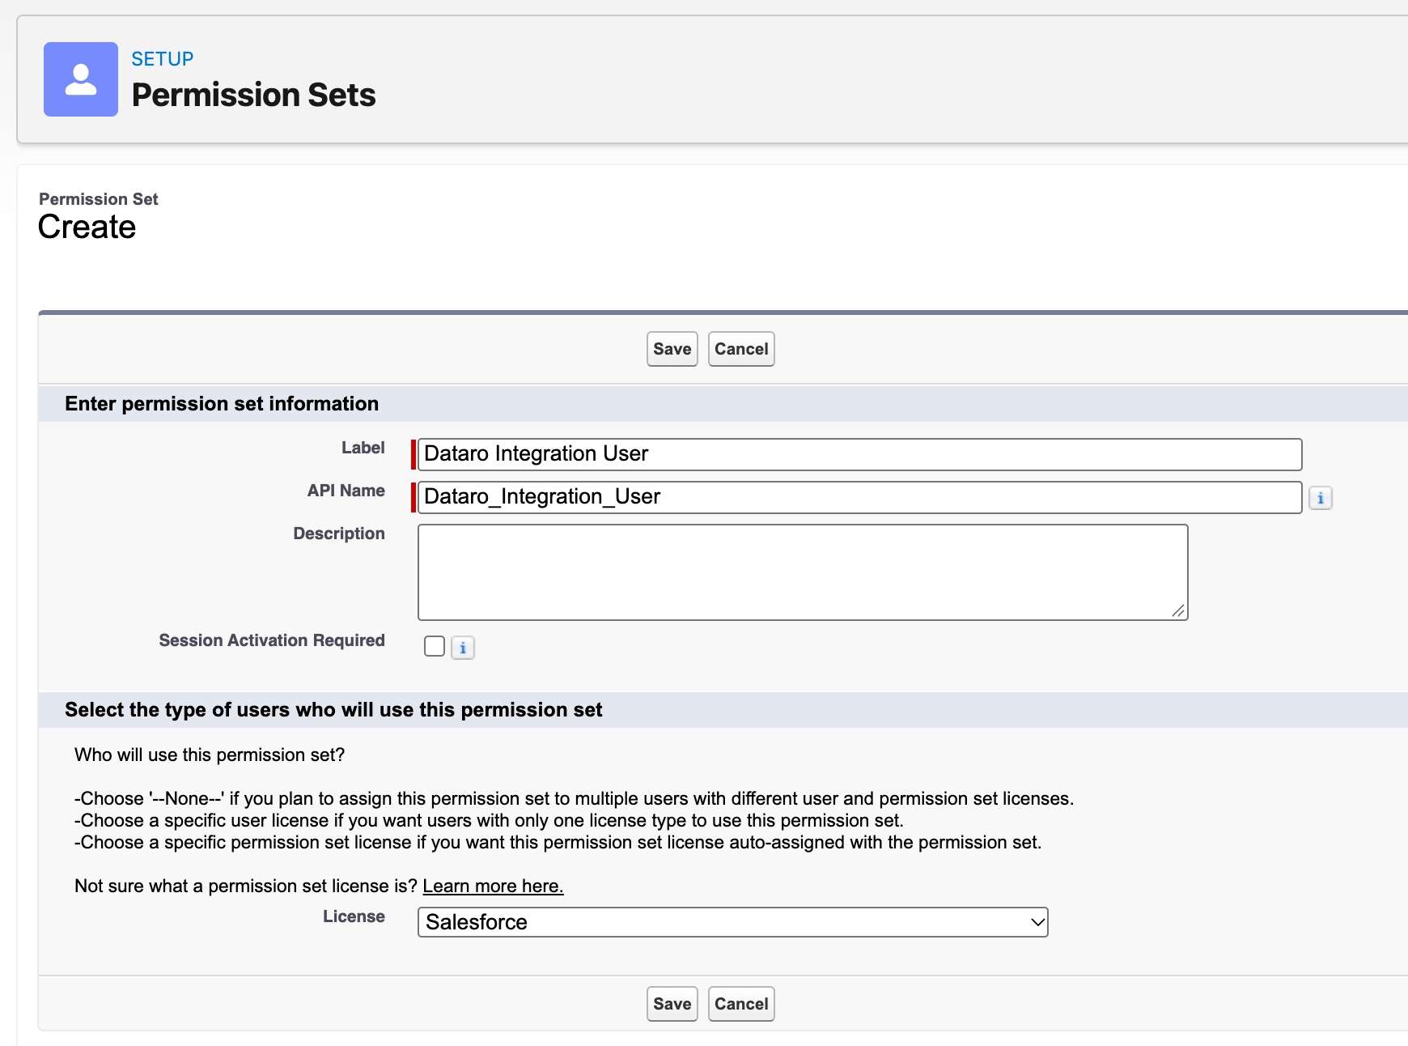1408x1046 pixels.
Task: Click the 'Session Activation Required' label
Action: point(272,640)
